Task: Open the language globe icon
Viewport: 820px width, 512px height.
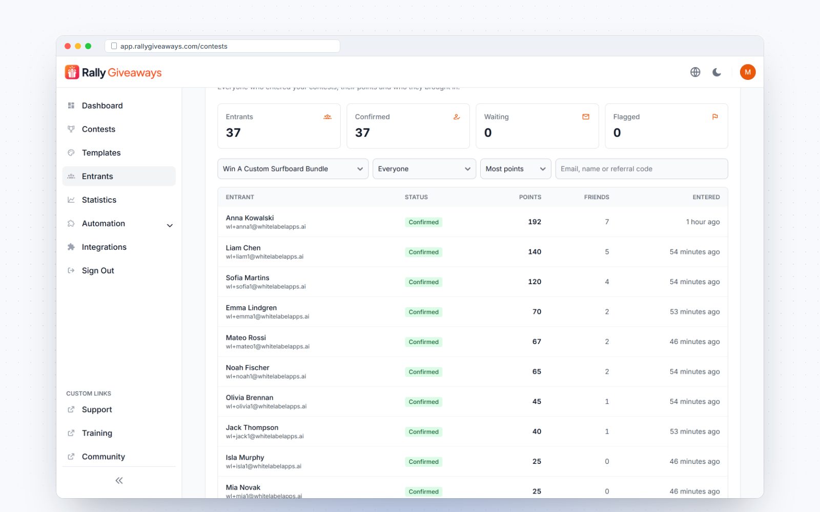Action: click(695, 72)
